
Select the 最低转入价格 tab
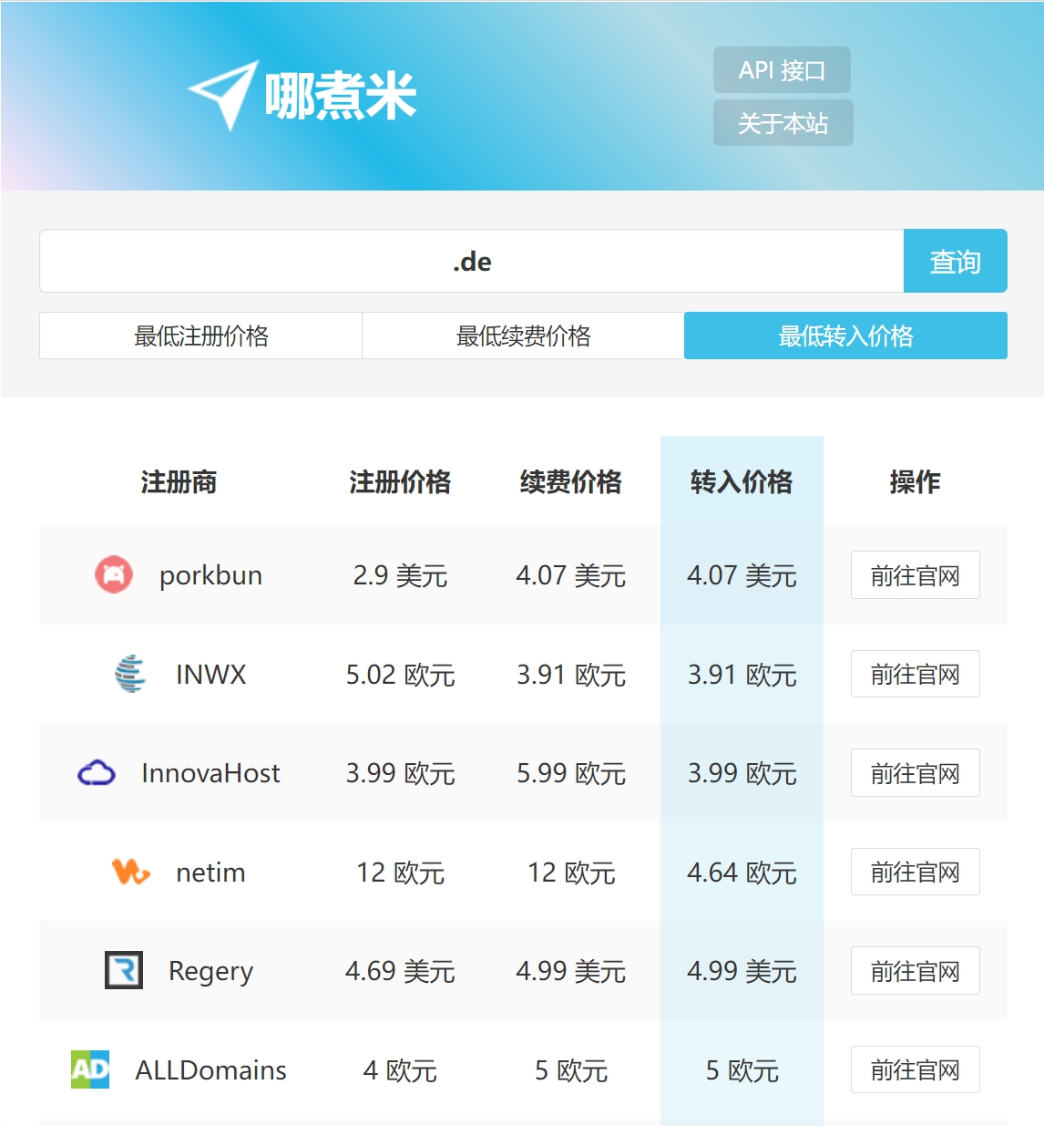(x=845, y=336)
